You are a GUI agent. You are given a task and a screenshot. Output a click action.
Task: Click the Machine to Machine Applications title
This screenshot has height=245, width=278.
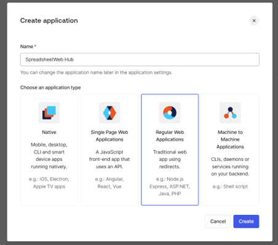(230, 139)
